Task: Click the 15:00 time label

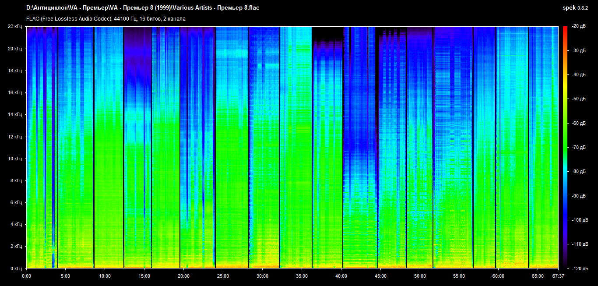Action: (x=144, y=276)
